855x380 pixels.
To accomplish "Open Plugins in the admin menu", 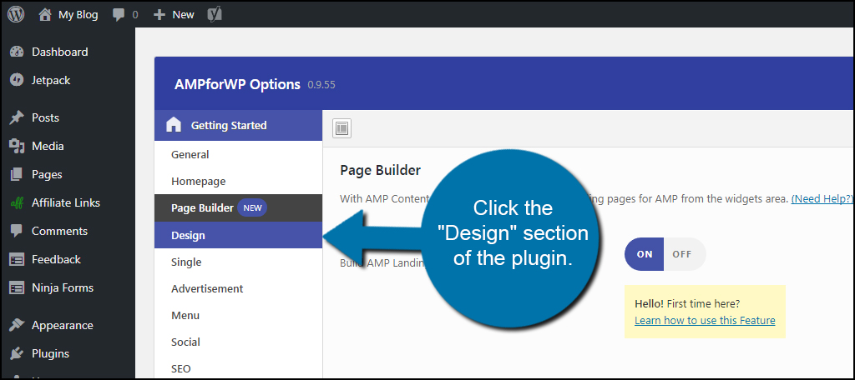I will point(50,353).
